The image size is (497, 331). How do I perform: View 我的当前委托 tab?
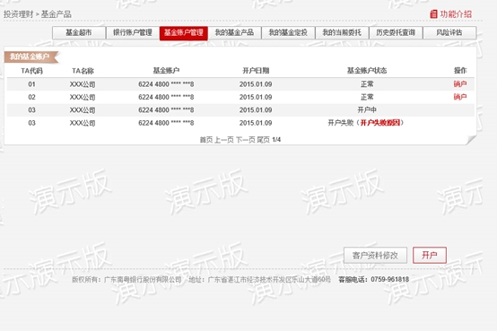[342, 32]
